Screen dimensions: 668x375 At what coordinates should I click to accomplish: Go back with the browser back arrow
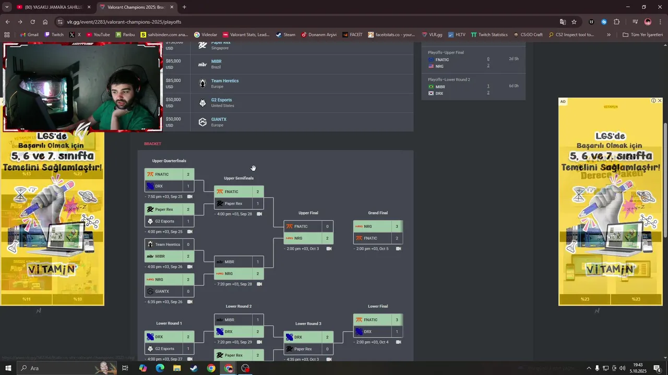(7, 22)
